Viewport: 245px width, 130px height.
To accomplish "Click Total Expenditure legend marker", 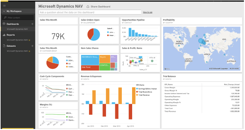I will click(x=137, y=92).
